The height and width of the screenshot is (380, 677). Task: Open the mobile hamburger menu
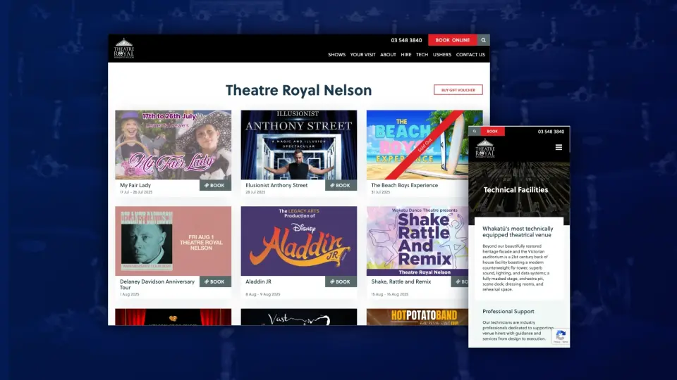point(559,147)
